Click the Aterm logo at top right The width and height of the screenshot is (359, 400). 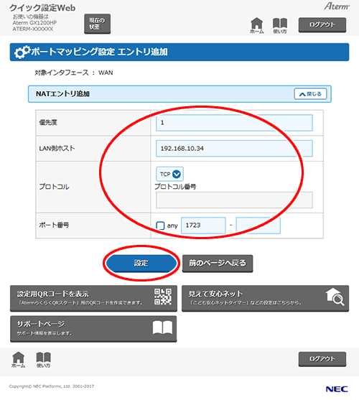337,6
